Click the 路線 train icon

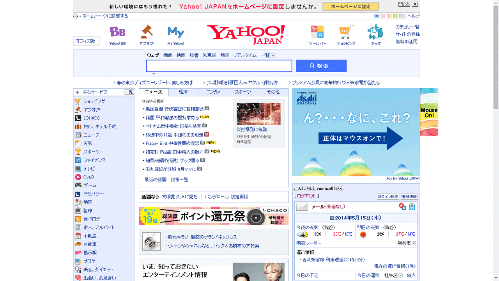click(78, 211)
